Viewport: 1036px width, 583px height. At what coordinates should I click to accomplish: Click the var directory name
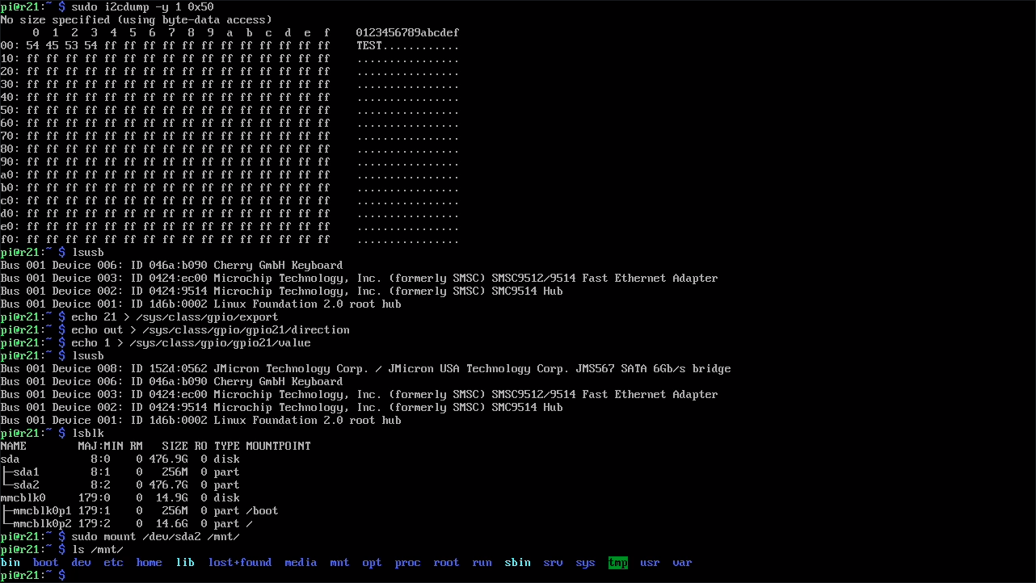click(x=682, y=563)
